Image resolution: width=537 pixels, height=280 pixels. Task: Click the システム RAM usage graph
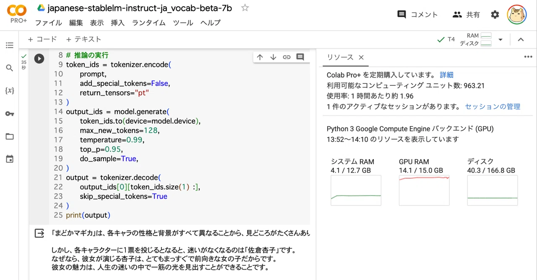[356, 190]
